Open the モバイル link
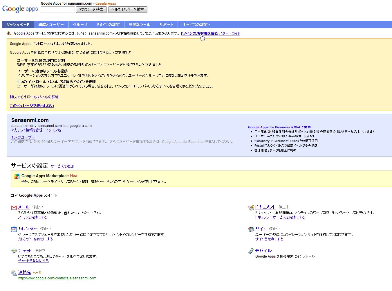This screenshot has height=291, width=392. coord(263,251)
